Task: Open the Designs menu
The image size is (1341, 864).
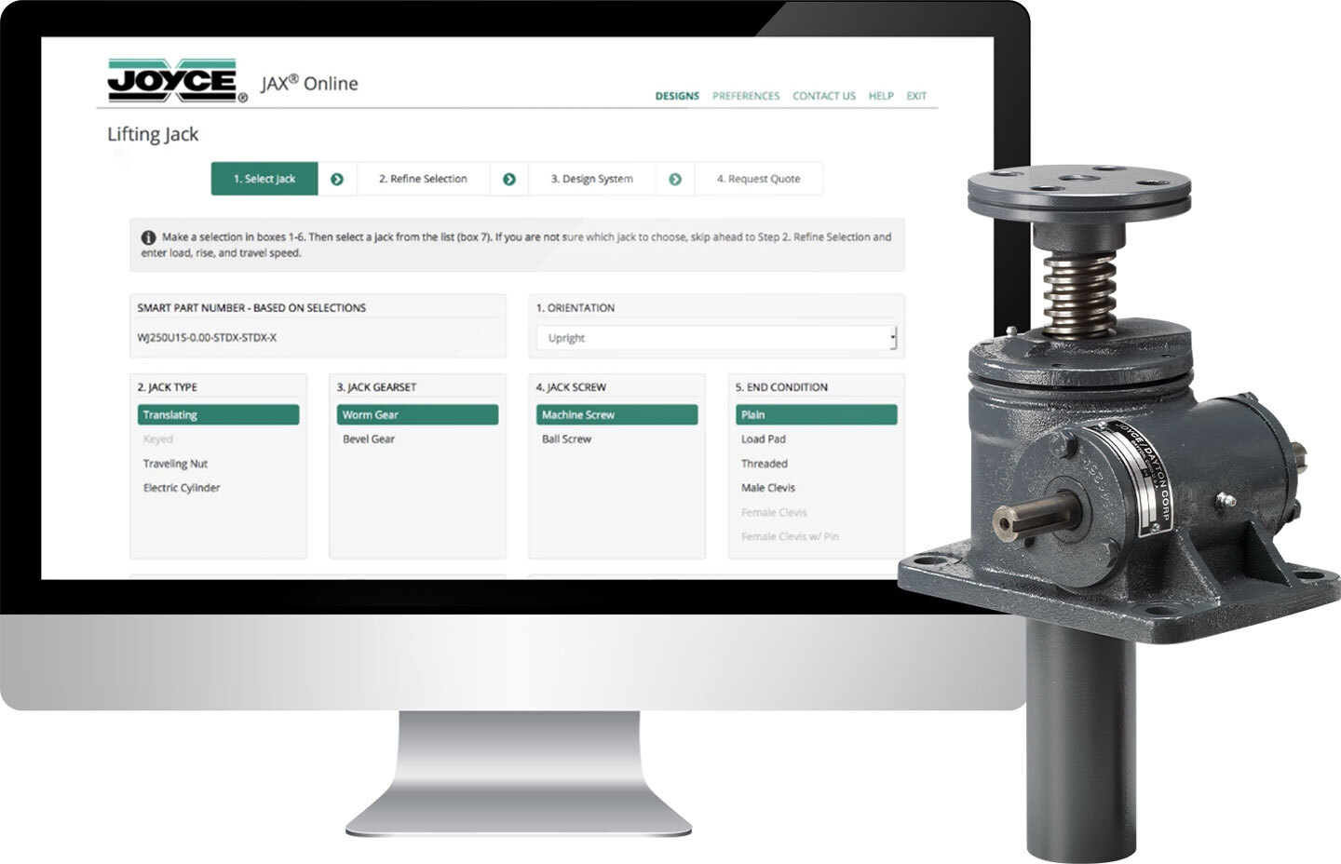Action: (x=677, y=96)
